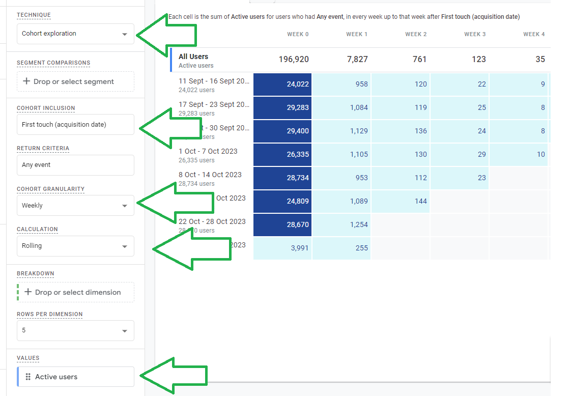570x396 pixels.
Task: Open the Calculation Rolling dropdown
Action: coord(75,246)
